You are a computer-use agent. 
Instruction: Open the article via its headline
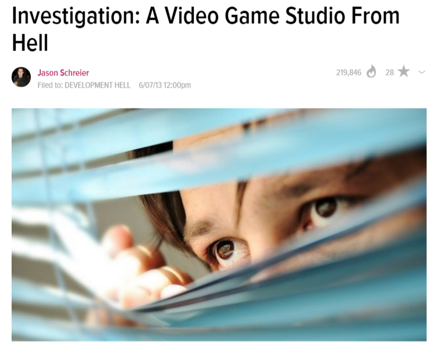pyautogui.click(x=206, y=29)
